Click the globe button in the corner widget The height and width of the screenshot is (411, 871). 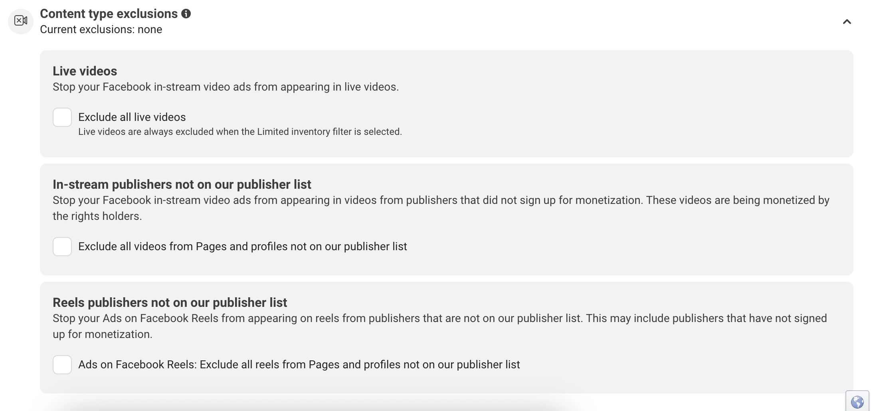click(857, 402)
